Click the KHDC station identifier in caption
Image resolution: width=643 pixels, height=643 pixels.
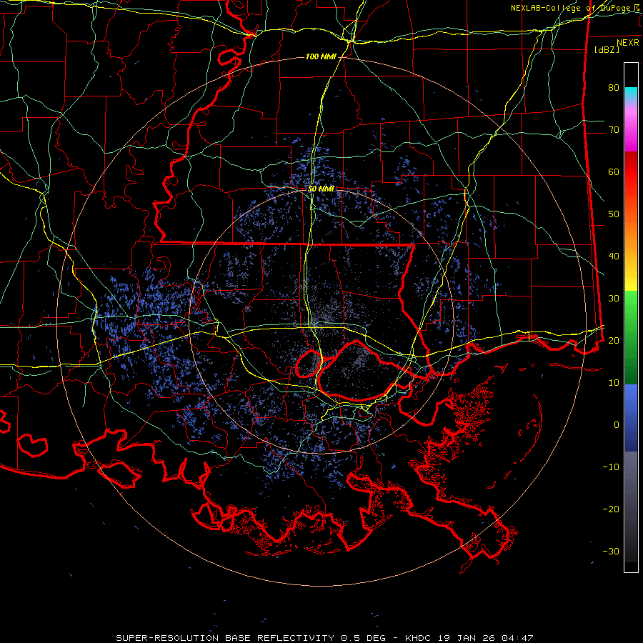click(419, 638)
